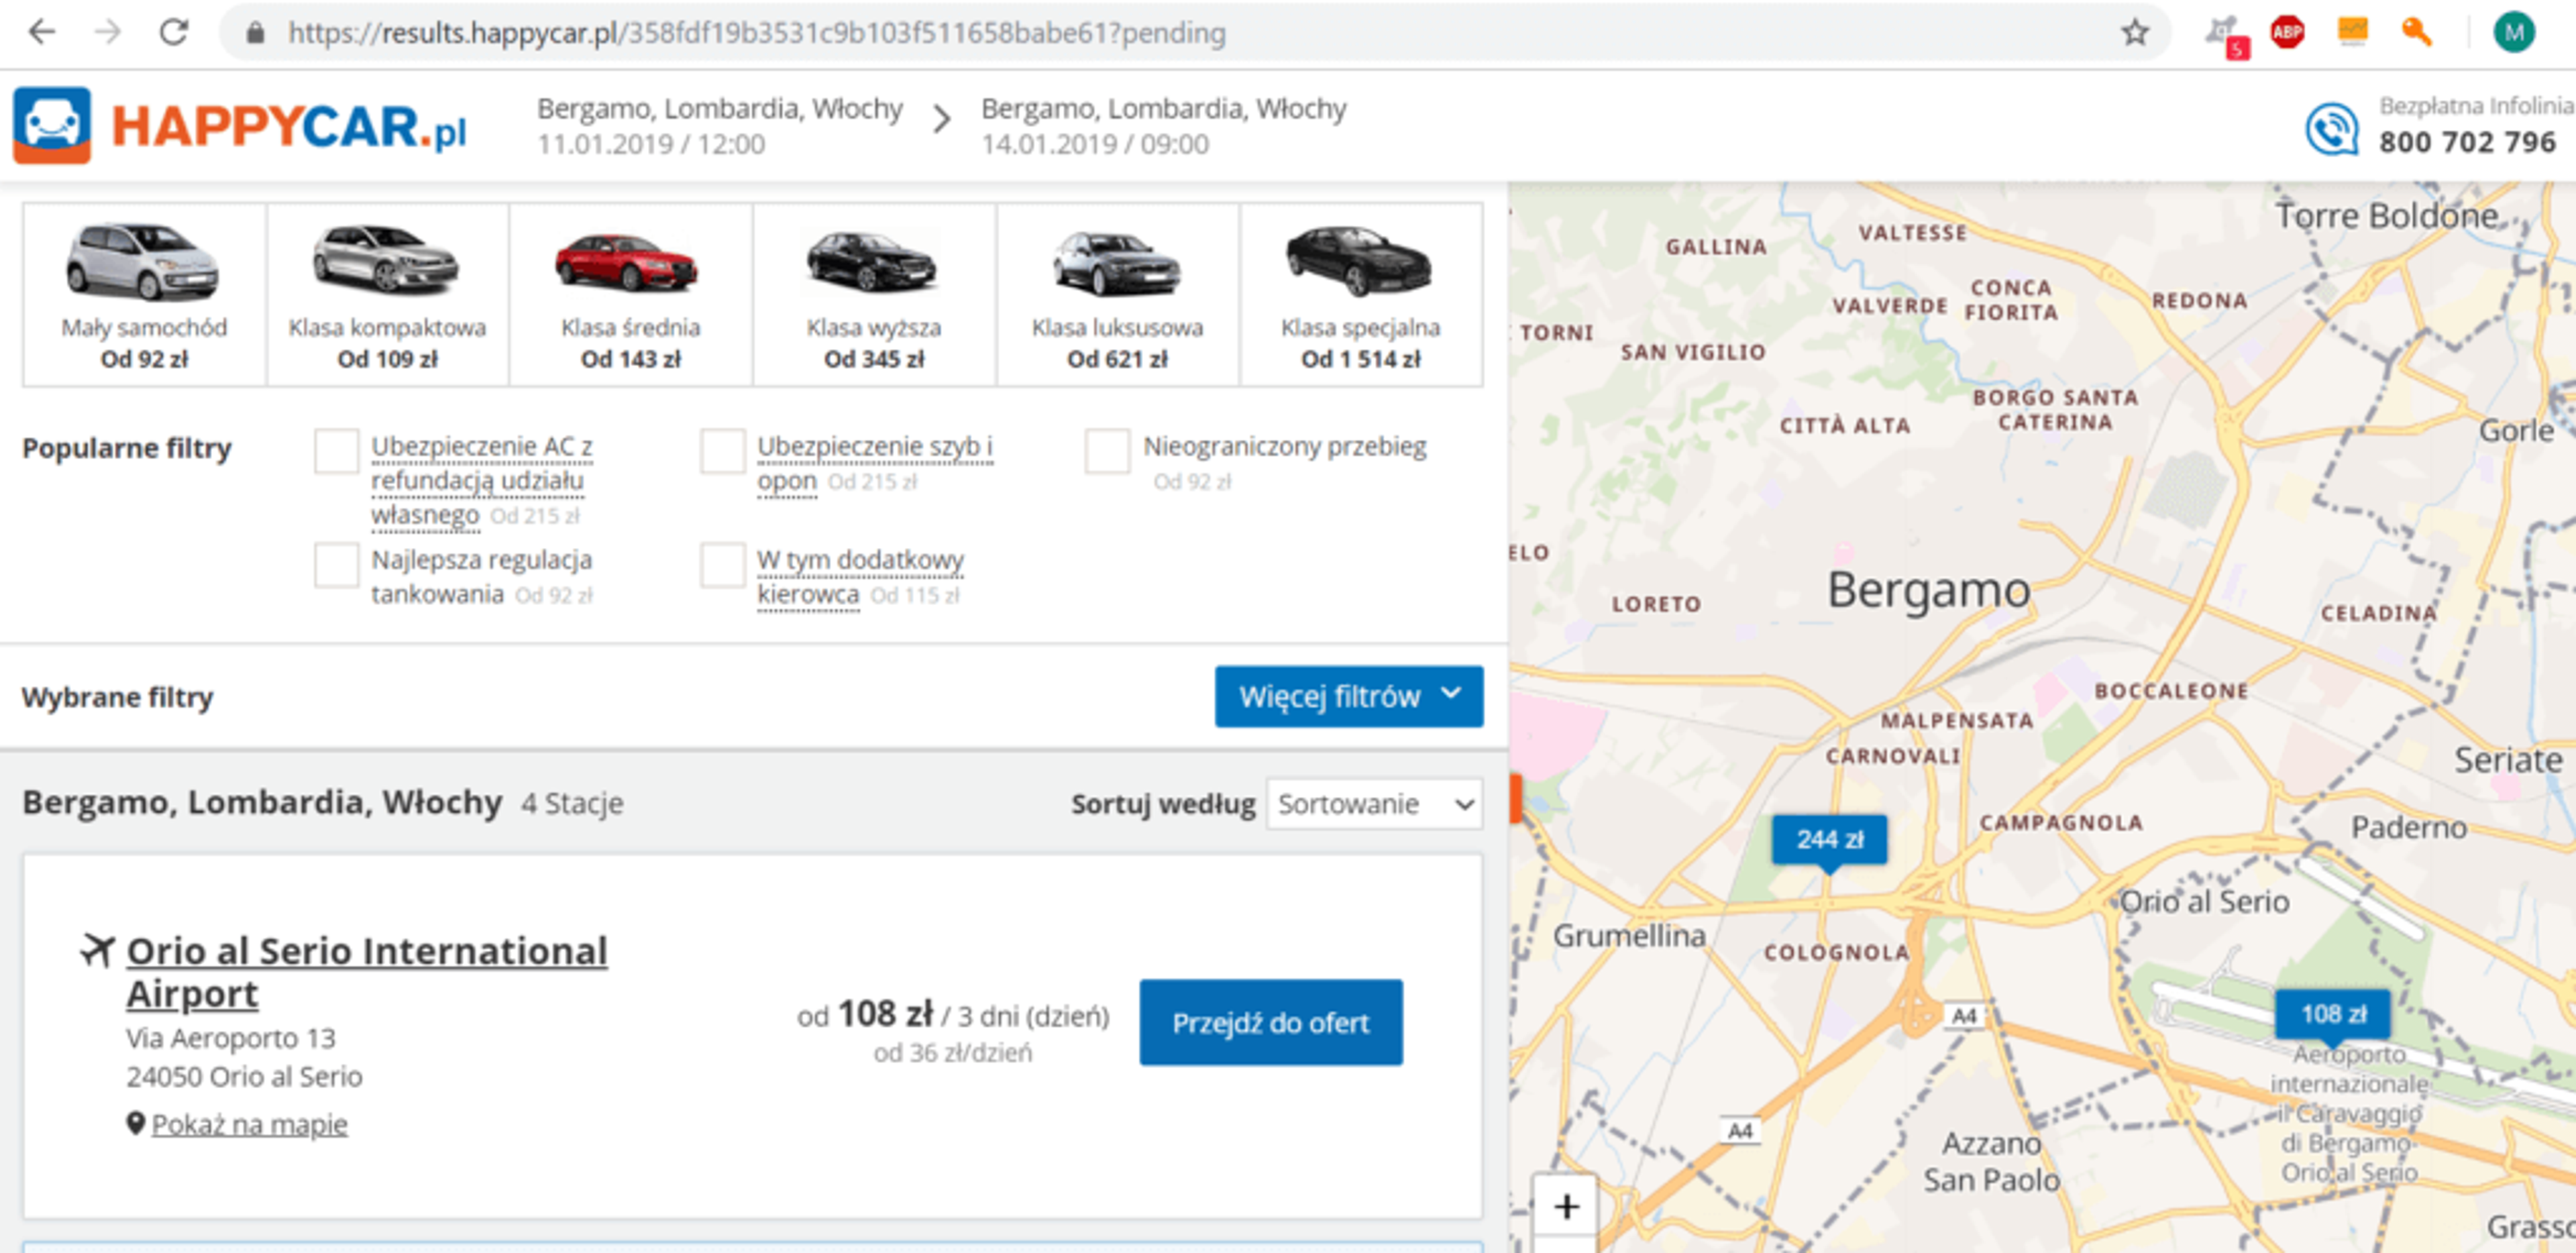The height and width of the screenshot is (1253, 2576).
Task: Open the Pokaż na mapie link
Action: click(249, 1124)
